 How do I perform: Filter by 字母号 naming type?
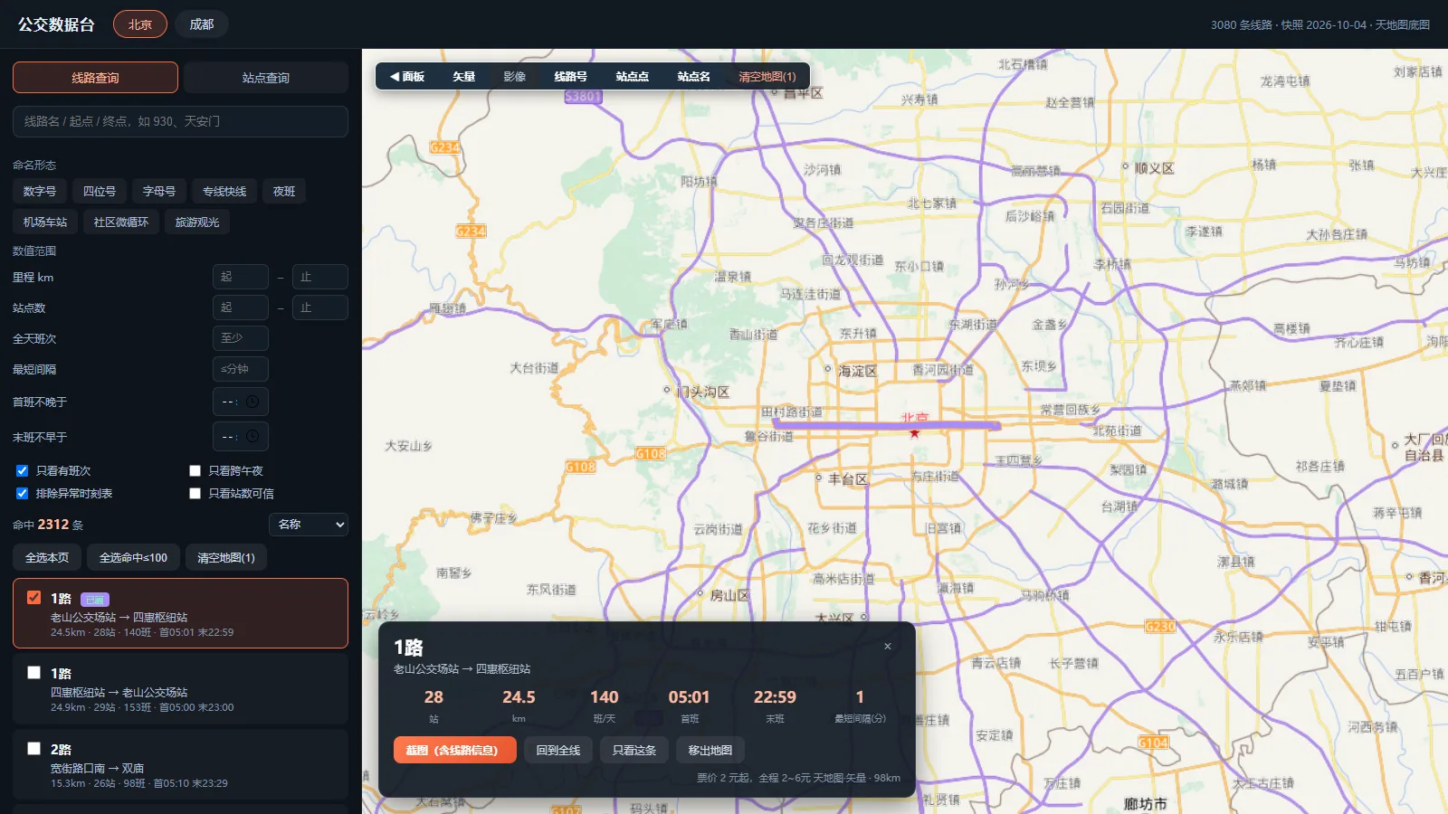[159, 192]
